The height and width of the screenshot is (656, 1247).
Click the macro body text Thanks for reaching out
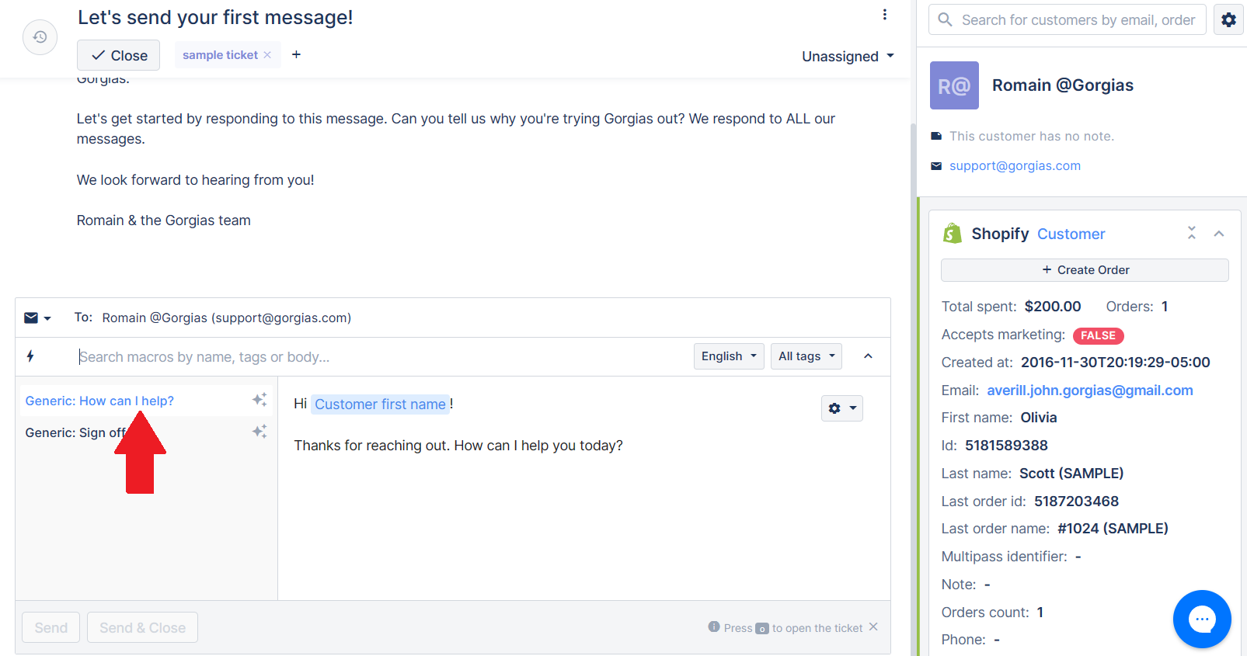point(458,446)
